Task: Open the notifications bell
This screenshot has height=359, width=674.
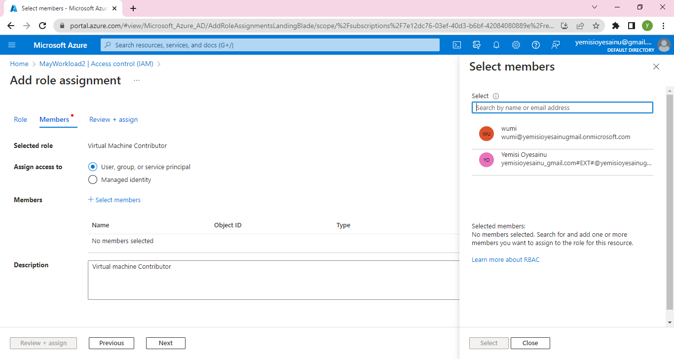Action: 496,45
